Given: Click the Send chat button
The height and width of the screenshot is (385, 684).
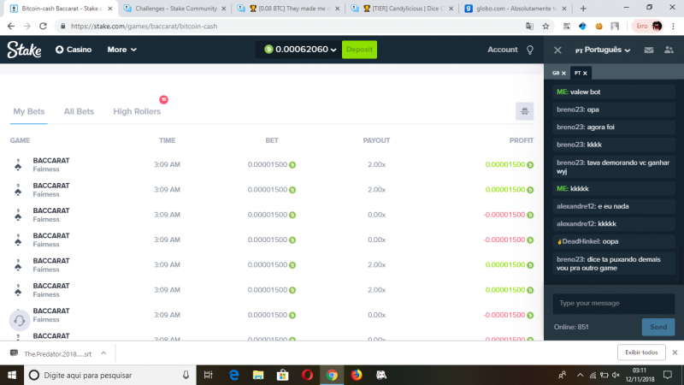Looking at the screenshot, I should tap(657, 327).
